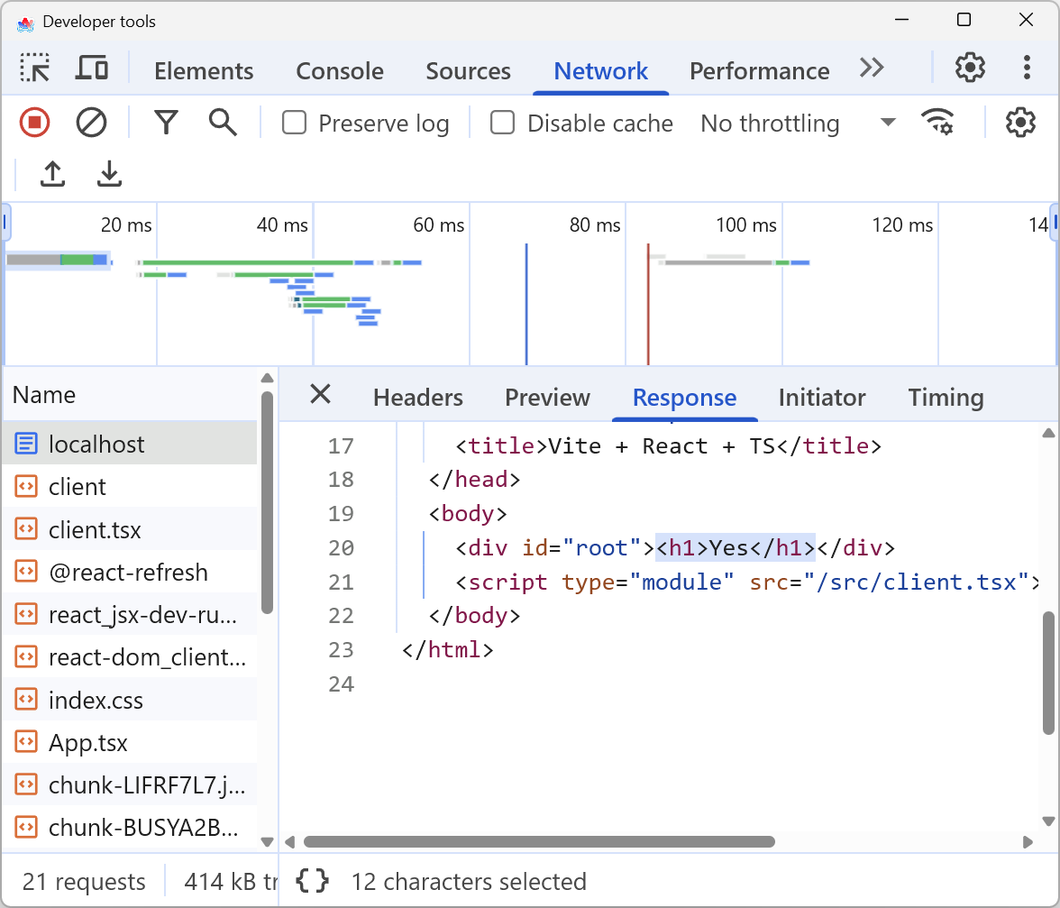Open the No throttling dropdown
The height and width of the screenshot is (908, 1060).
coord(799,123)
